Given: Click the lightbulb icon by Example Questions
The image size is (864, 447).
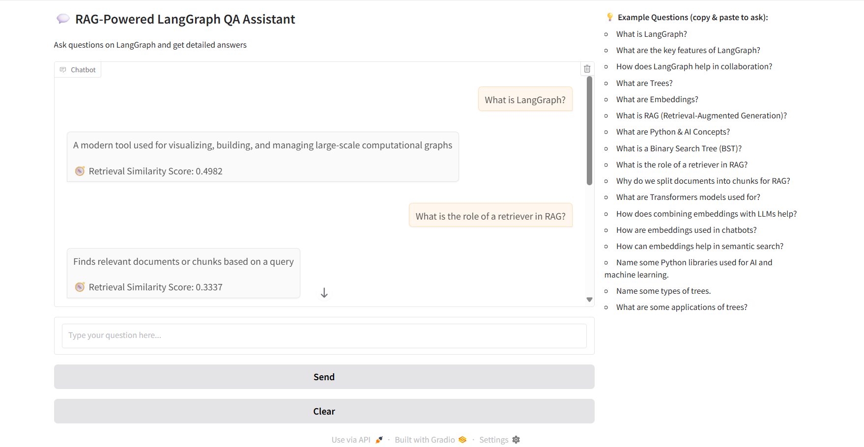Looking at the screenshot, I should 610,17.
